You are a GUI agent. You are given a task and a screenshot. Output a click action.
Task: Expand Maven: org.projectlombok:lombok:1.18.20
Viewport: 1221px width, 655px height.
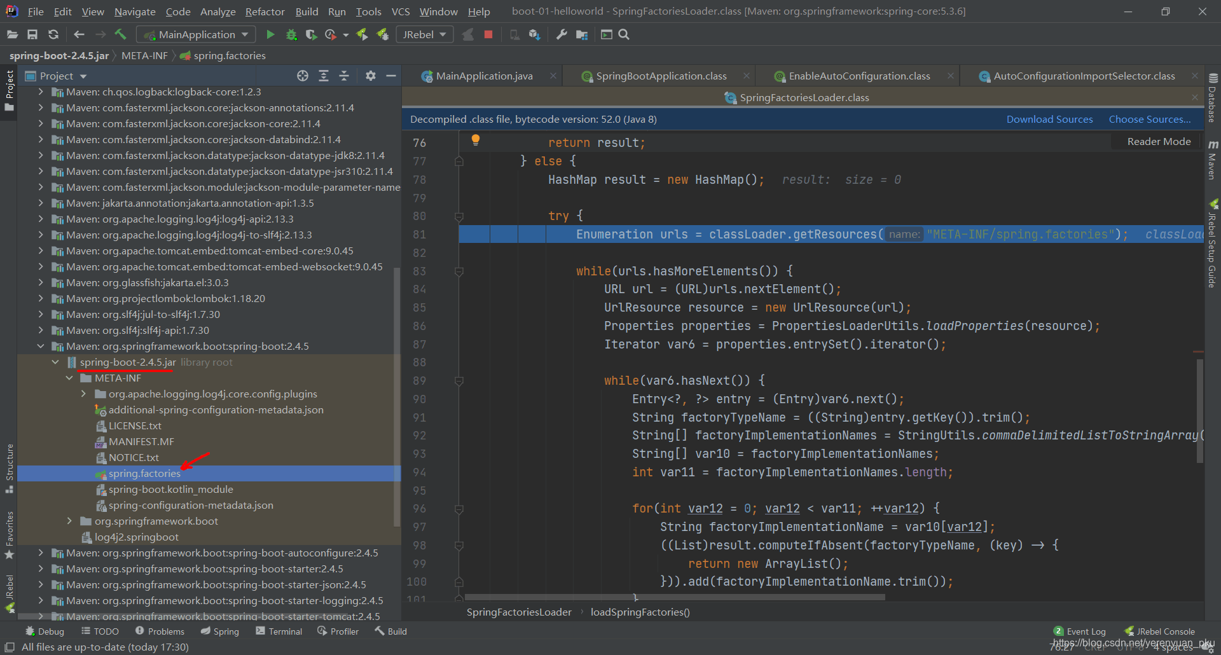tap(41, 298)
